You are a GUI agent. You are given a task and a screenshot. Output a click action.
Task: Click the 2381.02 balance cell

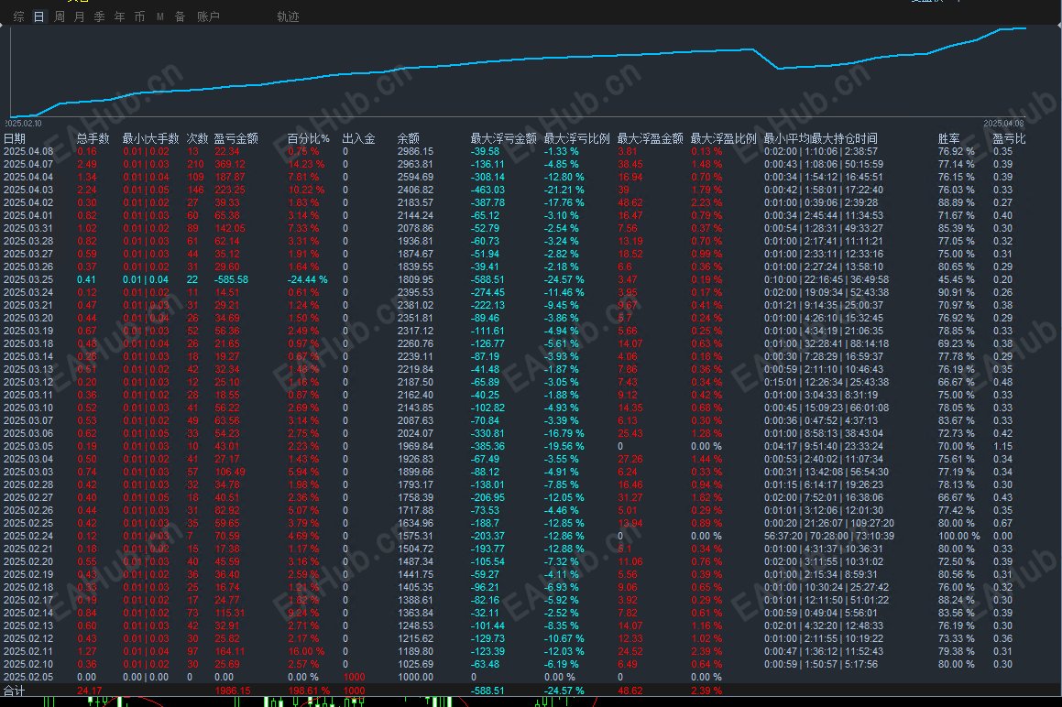415,305
